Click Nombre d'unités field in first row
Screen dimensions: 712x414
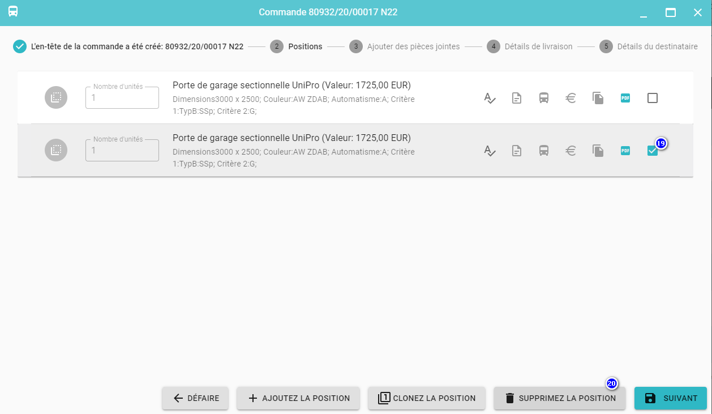122,98
